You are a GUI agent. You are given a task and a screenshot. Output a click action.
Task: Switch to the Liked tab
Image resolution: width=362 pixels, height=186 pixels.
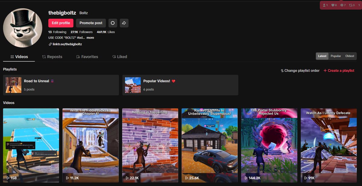click(119, 57)
